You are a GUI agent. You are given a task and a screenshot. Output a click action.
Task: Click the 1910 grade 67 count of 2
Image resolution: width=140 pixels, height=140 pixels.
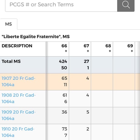(x=88, y=129)
